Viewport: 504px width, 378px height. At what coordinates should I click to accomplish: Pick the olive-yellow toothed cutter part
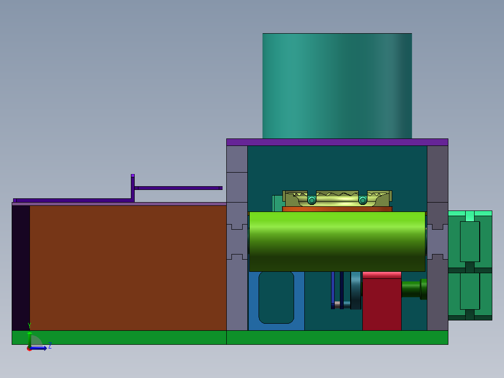(337, 198)
